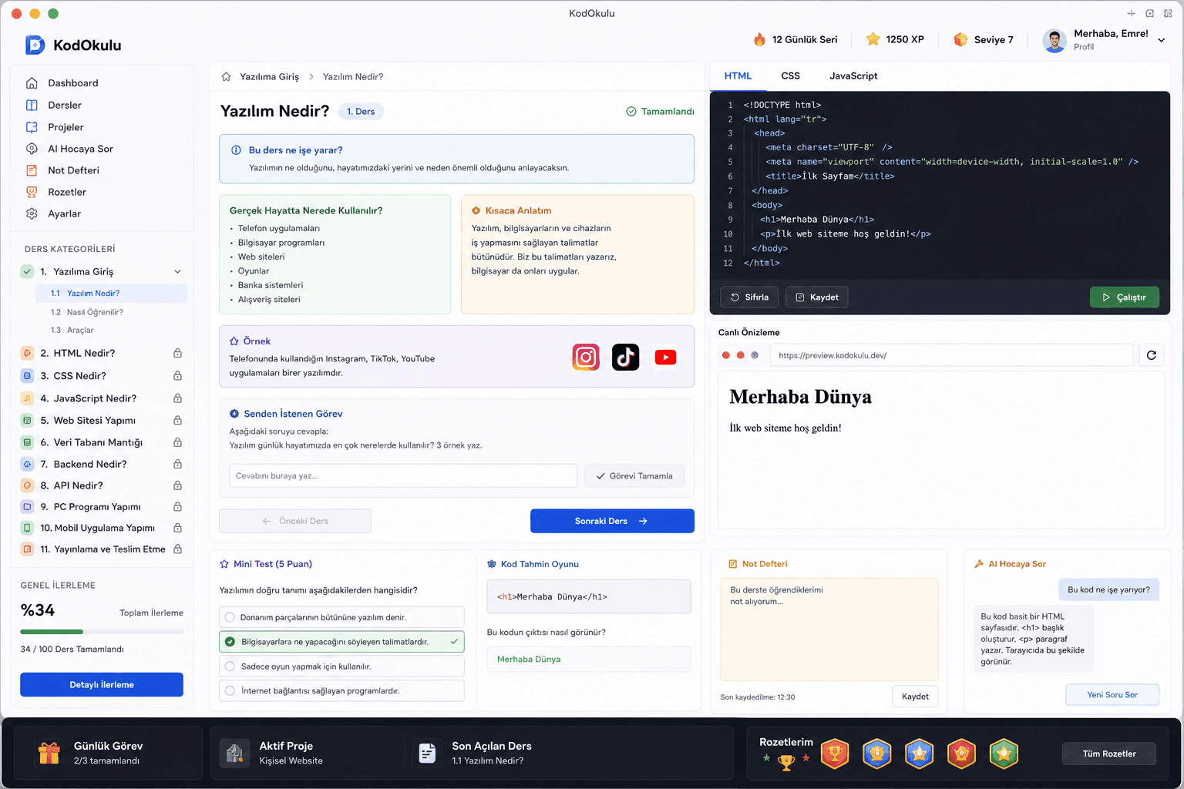Expand 4. JavaScript Nedir? category
The height and width of the screenshot is (789, 1184).
click(103, 398)
